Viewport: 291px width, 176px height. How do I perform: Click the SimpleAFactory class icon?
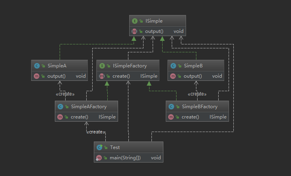pyautogui.click(x=61, y=107)
